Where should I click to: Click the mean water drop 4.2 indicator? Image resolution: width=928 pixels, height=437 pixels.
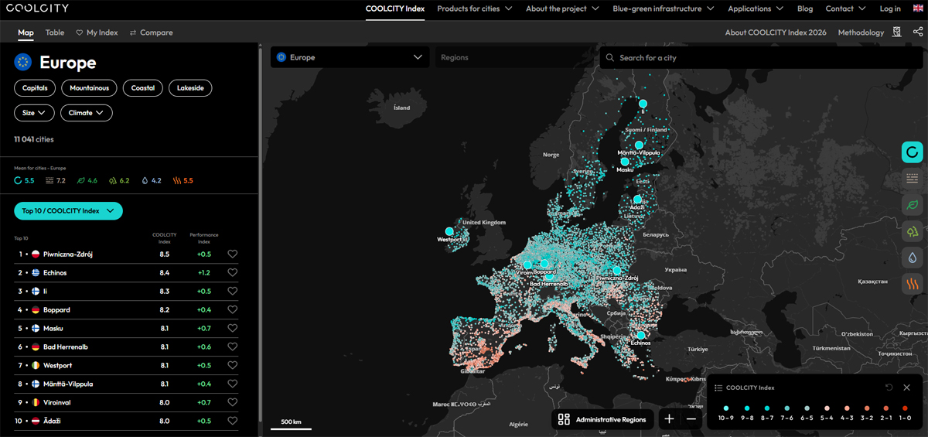151,180
